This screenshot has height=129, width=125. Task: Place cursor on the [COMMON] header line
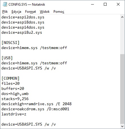coord(10,78)
